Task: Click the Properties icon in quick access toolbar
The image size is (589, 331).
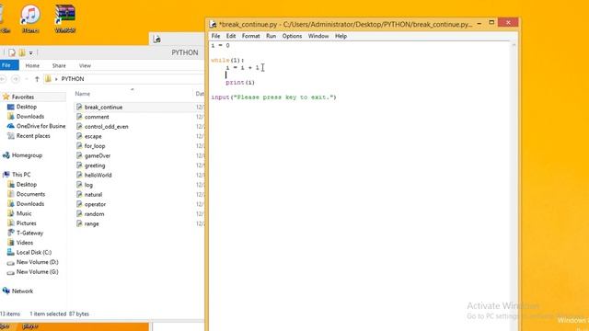Action: 12,52
